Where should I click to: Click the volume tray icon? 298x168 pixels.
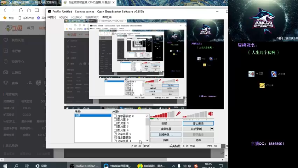click(184, 166)
